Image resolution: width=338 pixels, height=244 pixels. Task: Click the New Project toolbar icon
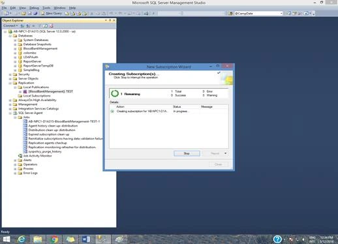(7, 14)
